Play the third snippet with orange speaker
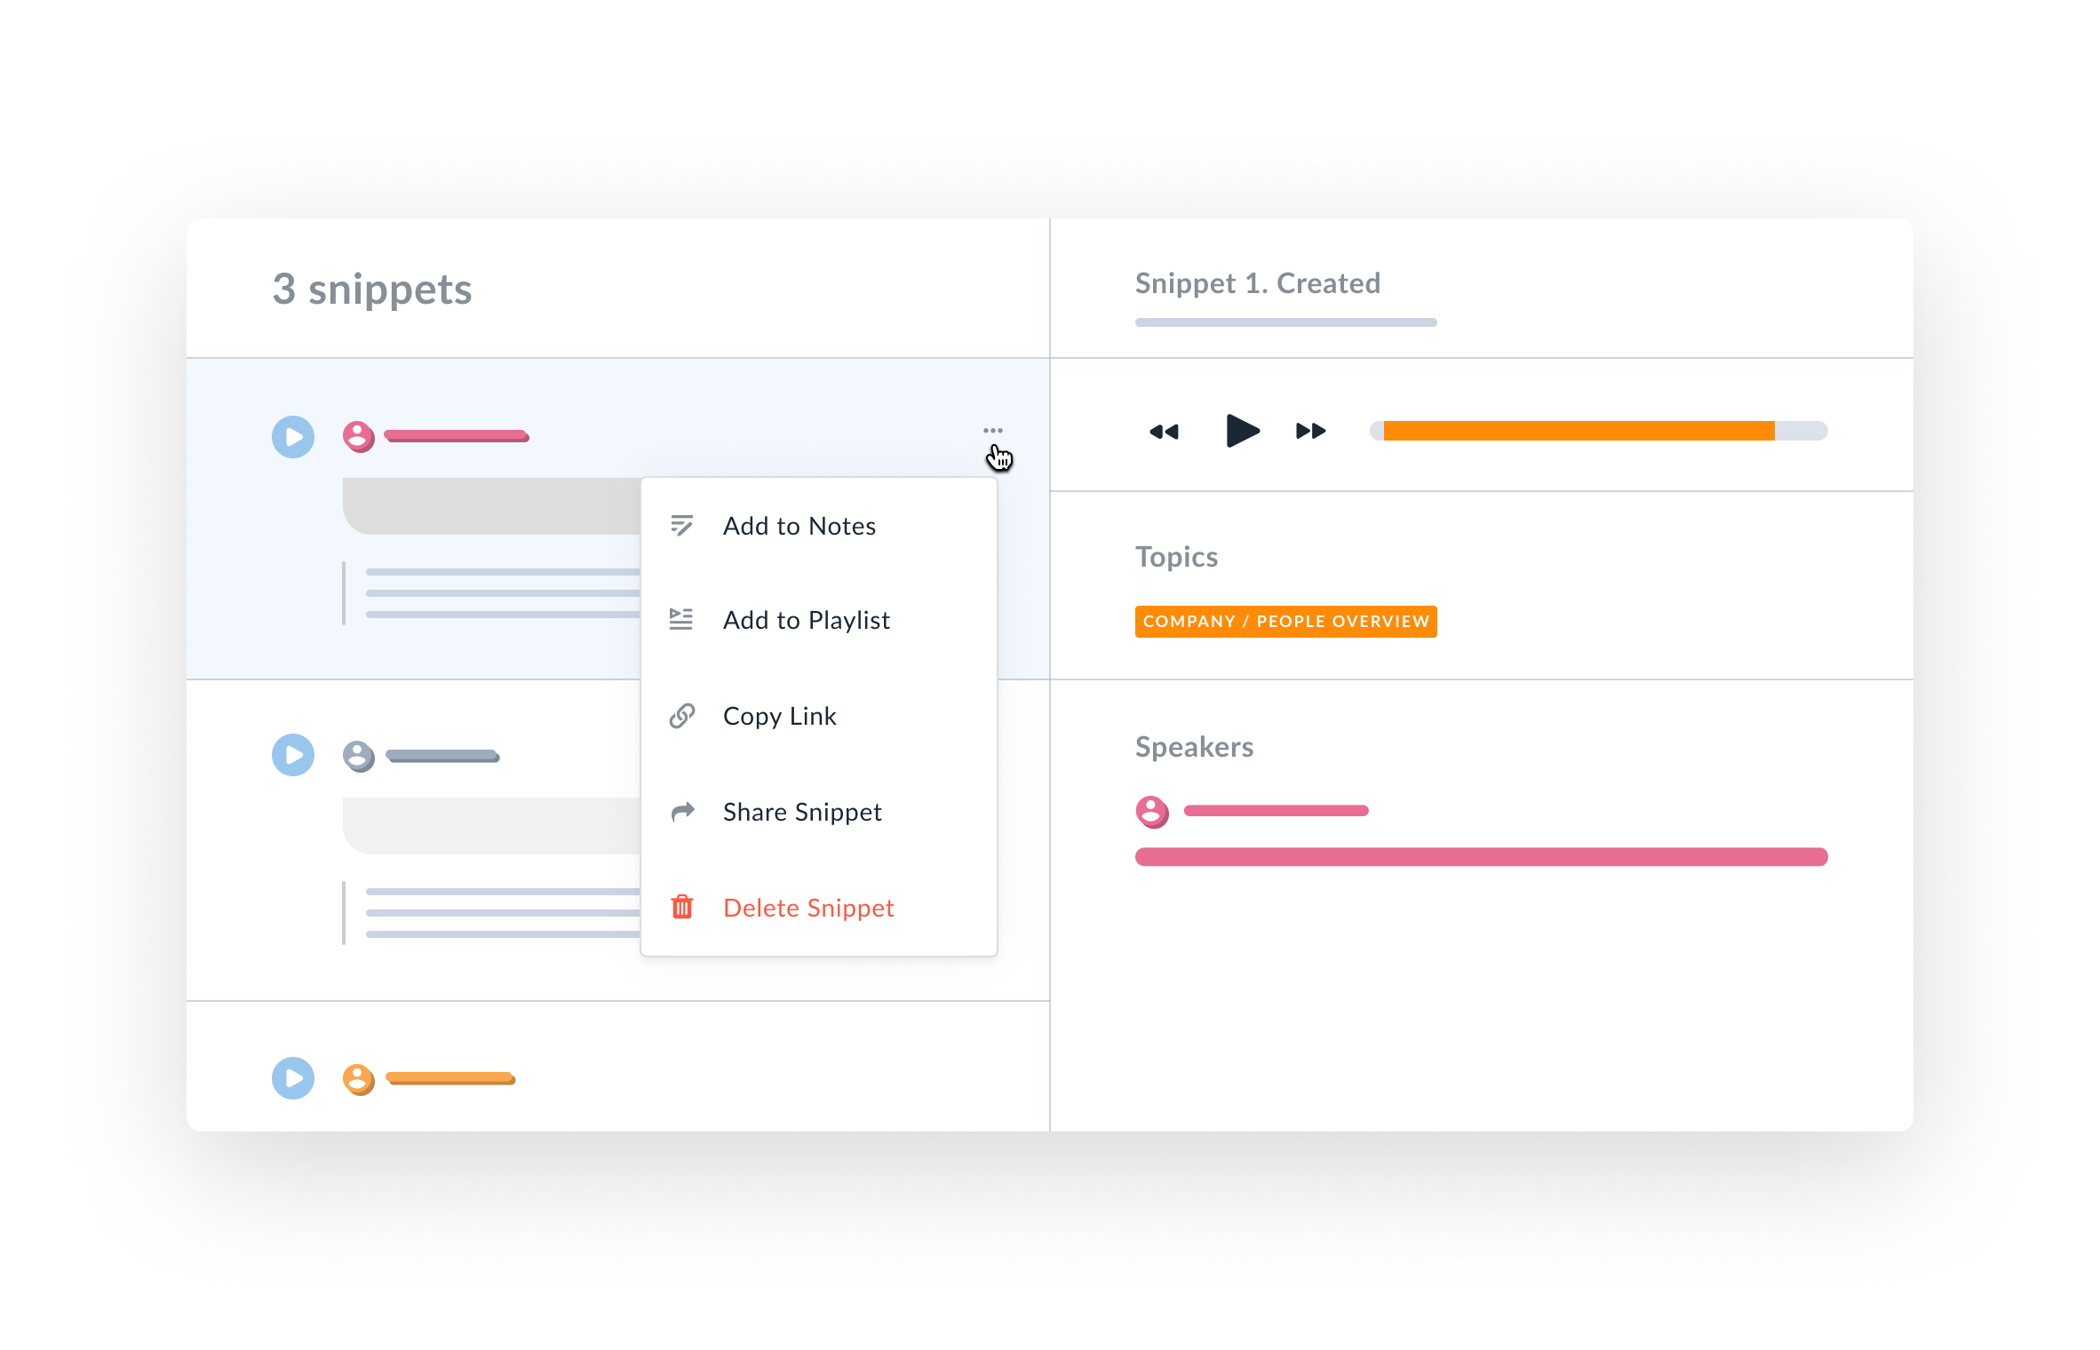2100x1350 pixels. (293, 1078)
